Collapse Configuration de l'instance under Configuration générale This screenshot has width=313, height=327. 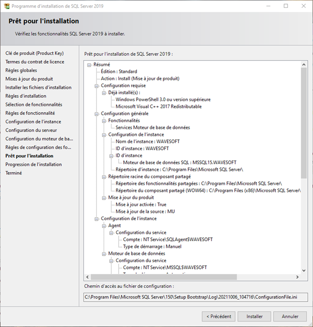click(104, 135)
